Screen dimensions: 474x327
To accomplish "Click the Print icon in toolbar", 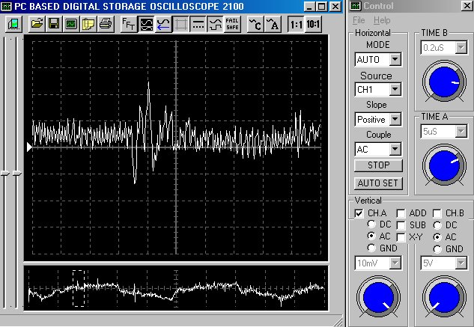I will 106,23.
